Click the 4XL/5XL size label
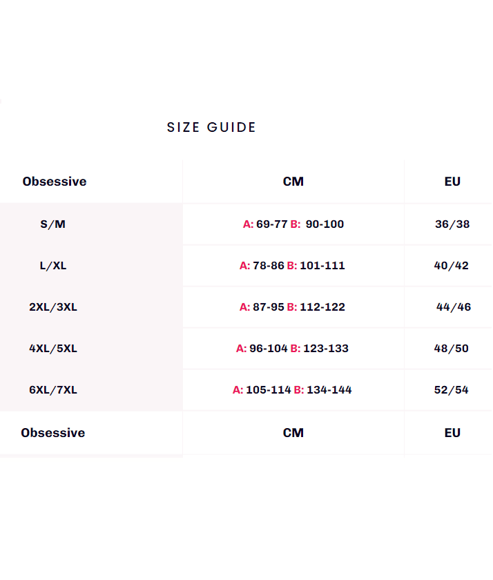Viewport: 493px width, 580px height. (x=53, y=349)
